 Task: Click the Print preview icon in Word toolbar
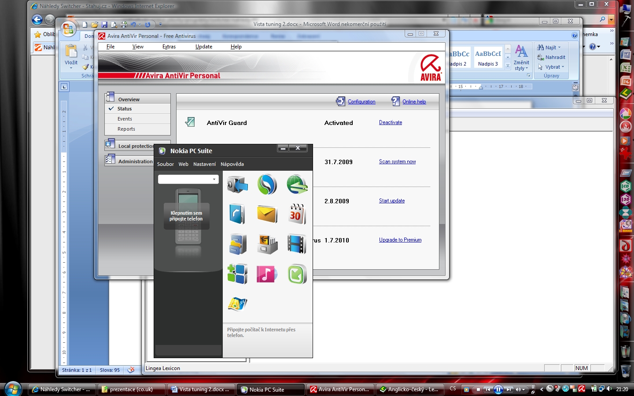114,25
